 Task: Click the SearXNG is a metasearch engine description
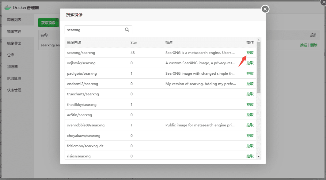coord(200,53)
